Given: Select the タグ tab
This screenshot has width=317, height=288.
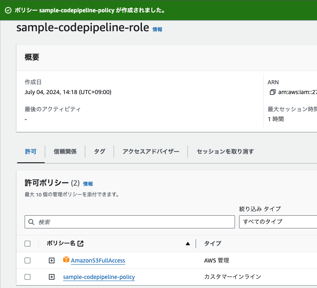Looking at the screenshot, I should click(100, 151).
